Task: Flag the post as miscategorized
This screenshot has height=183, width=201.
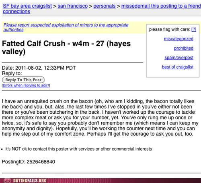Action: (x=178, y=39)
